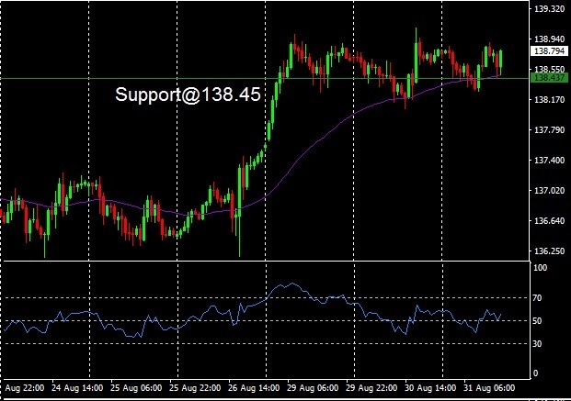The image size is (571, 401).
Task: Select the green 138.437 support level tag
Action: 550,77
